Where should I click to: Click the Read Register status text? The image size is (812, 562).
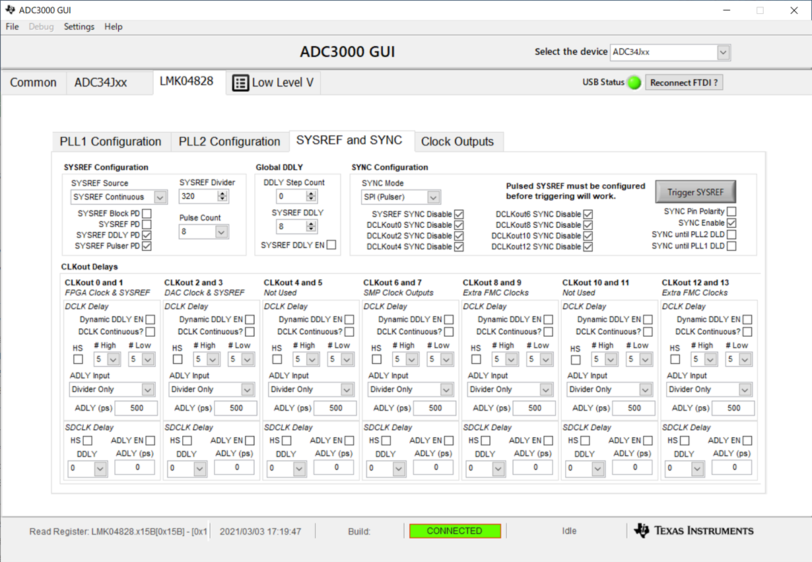(119, 532)
